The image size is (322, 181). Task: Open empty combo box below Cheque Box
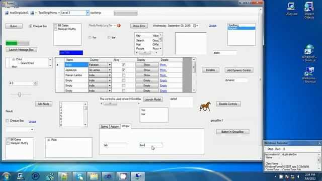32,129
